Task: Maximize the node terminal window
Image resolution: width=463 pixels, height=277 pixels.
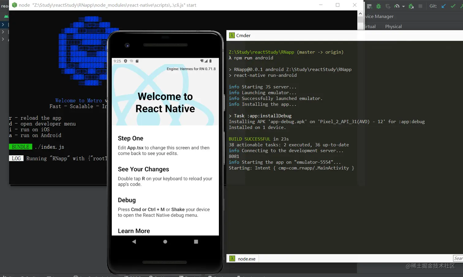Action: click(337, 5)
